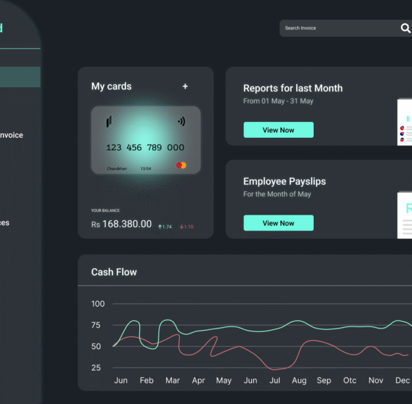This screenshot has height=404, width=412.
Task: Focus the Search Invoice text field
Action: [x=336, y=28]
